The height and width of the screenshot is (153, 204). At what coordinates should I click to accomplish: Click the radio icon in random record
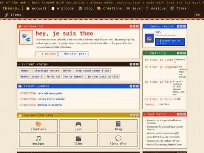click(x=149, y=38)
